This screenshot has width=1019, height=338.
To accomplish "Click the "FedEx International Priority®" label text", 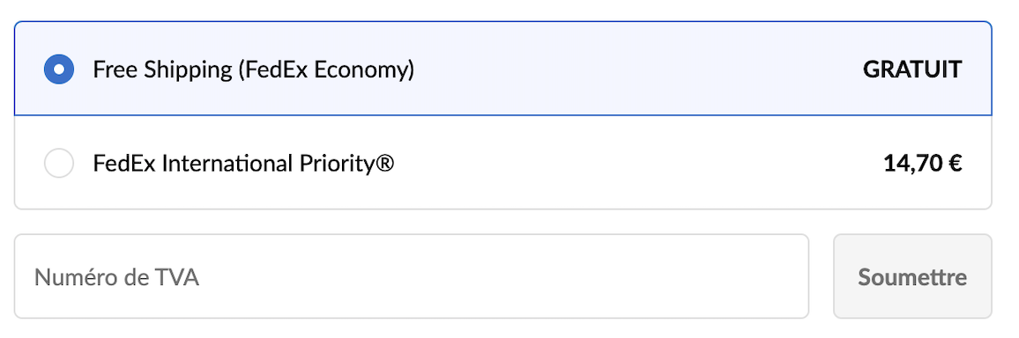I will (243, 164).
